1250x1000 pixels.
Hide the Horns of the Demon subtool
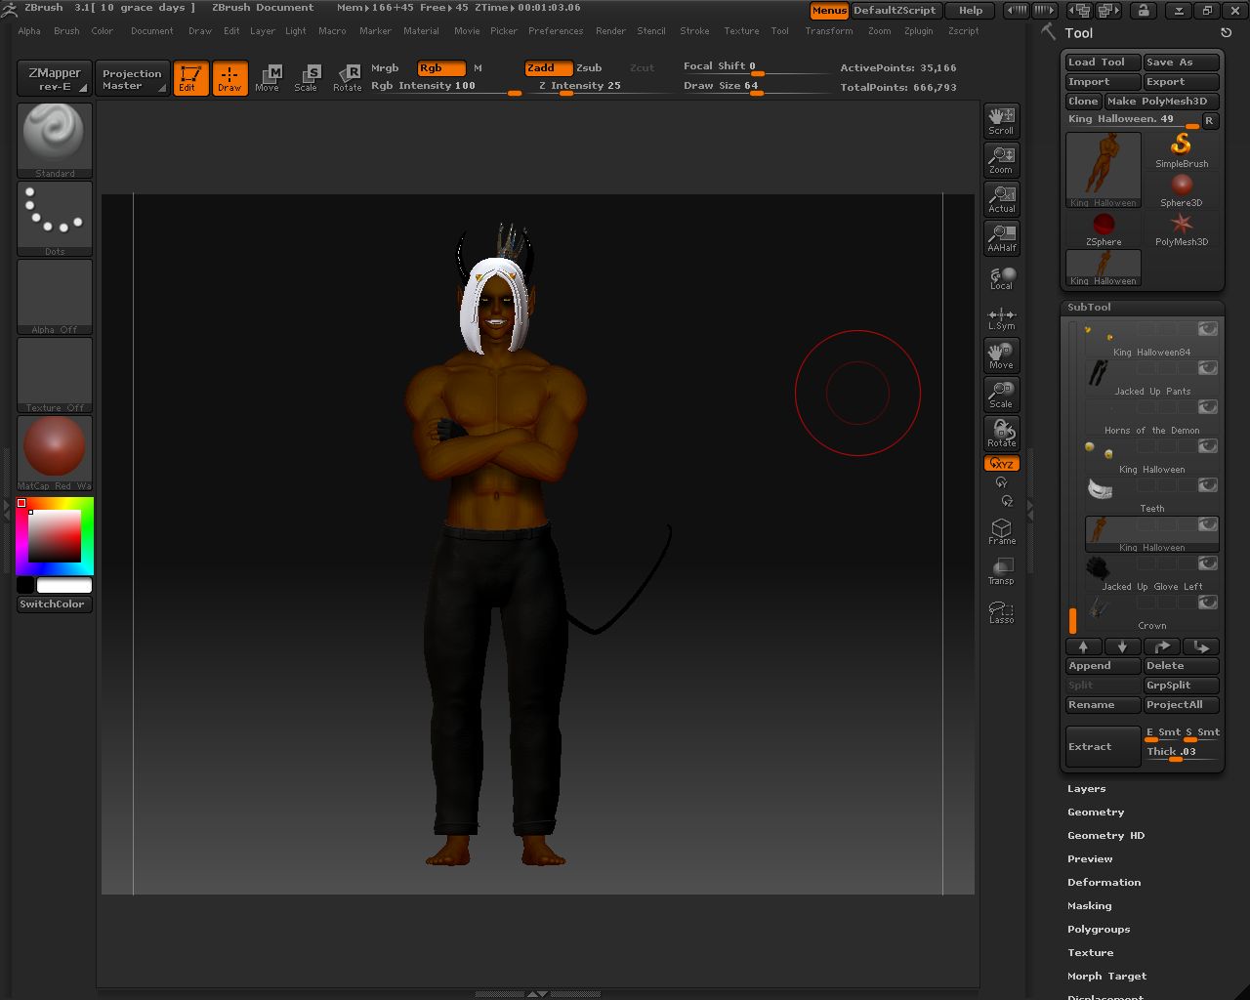1207,406
